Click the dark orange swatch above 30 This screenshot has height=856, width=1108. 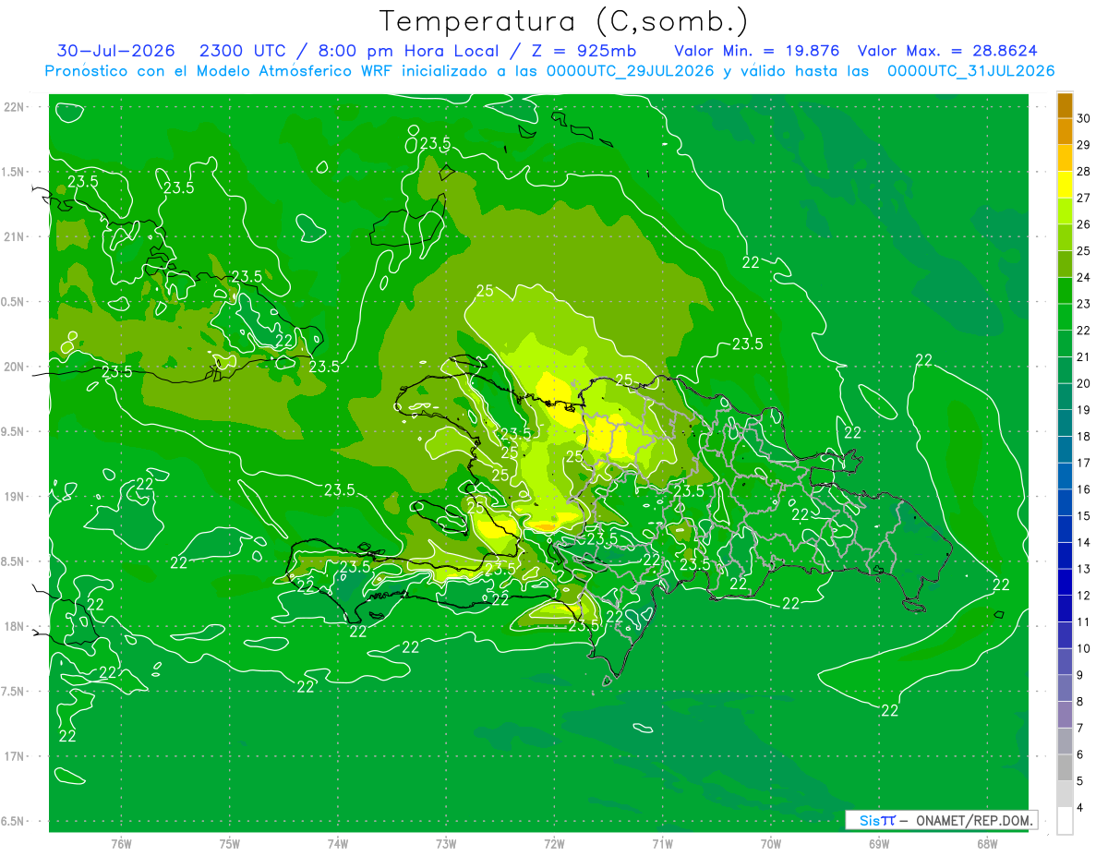pyautogui.click(x=1065, y=105)
